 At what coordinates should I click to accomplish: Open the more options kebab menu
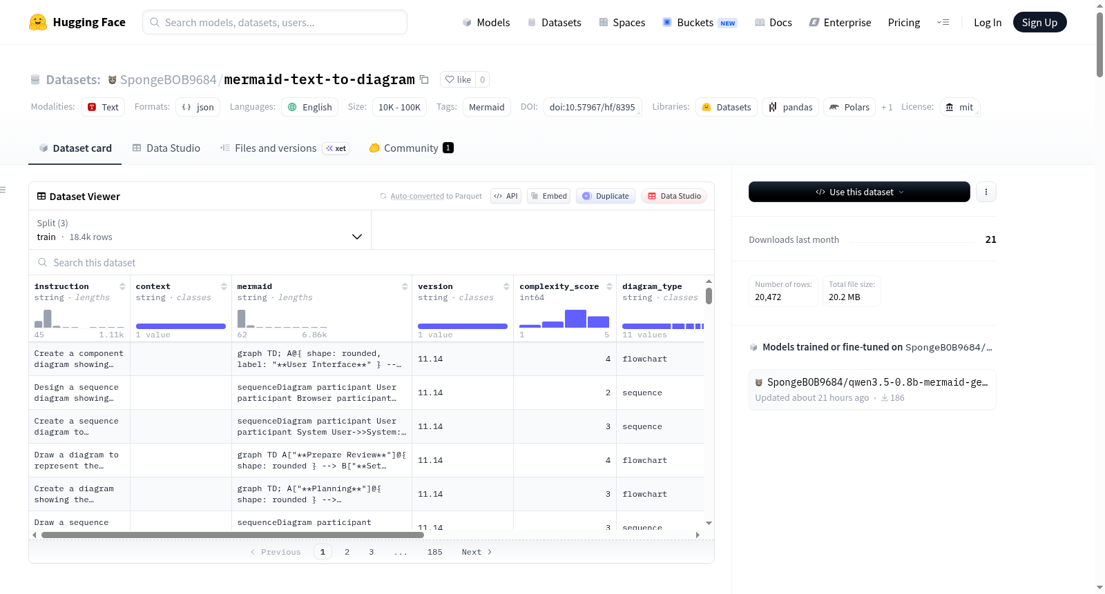(x=986, y=192)
